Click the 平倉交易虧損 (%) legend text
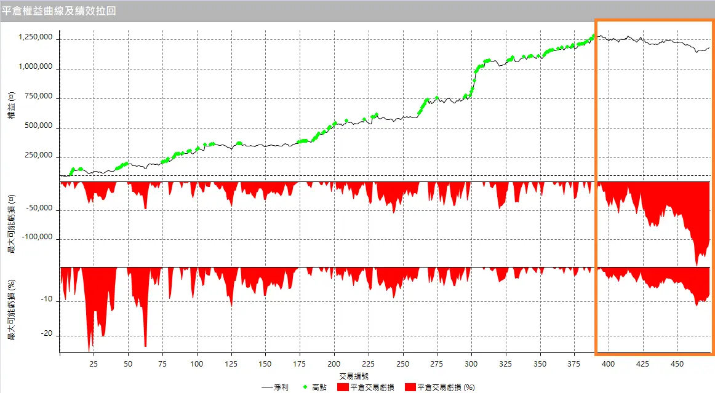The height and width of the screenshot is (393, 715). tap(446, 387)
